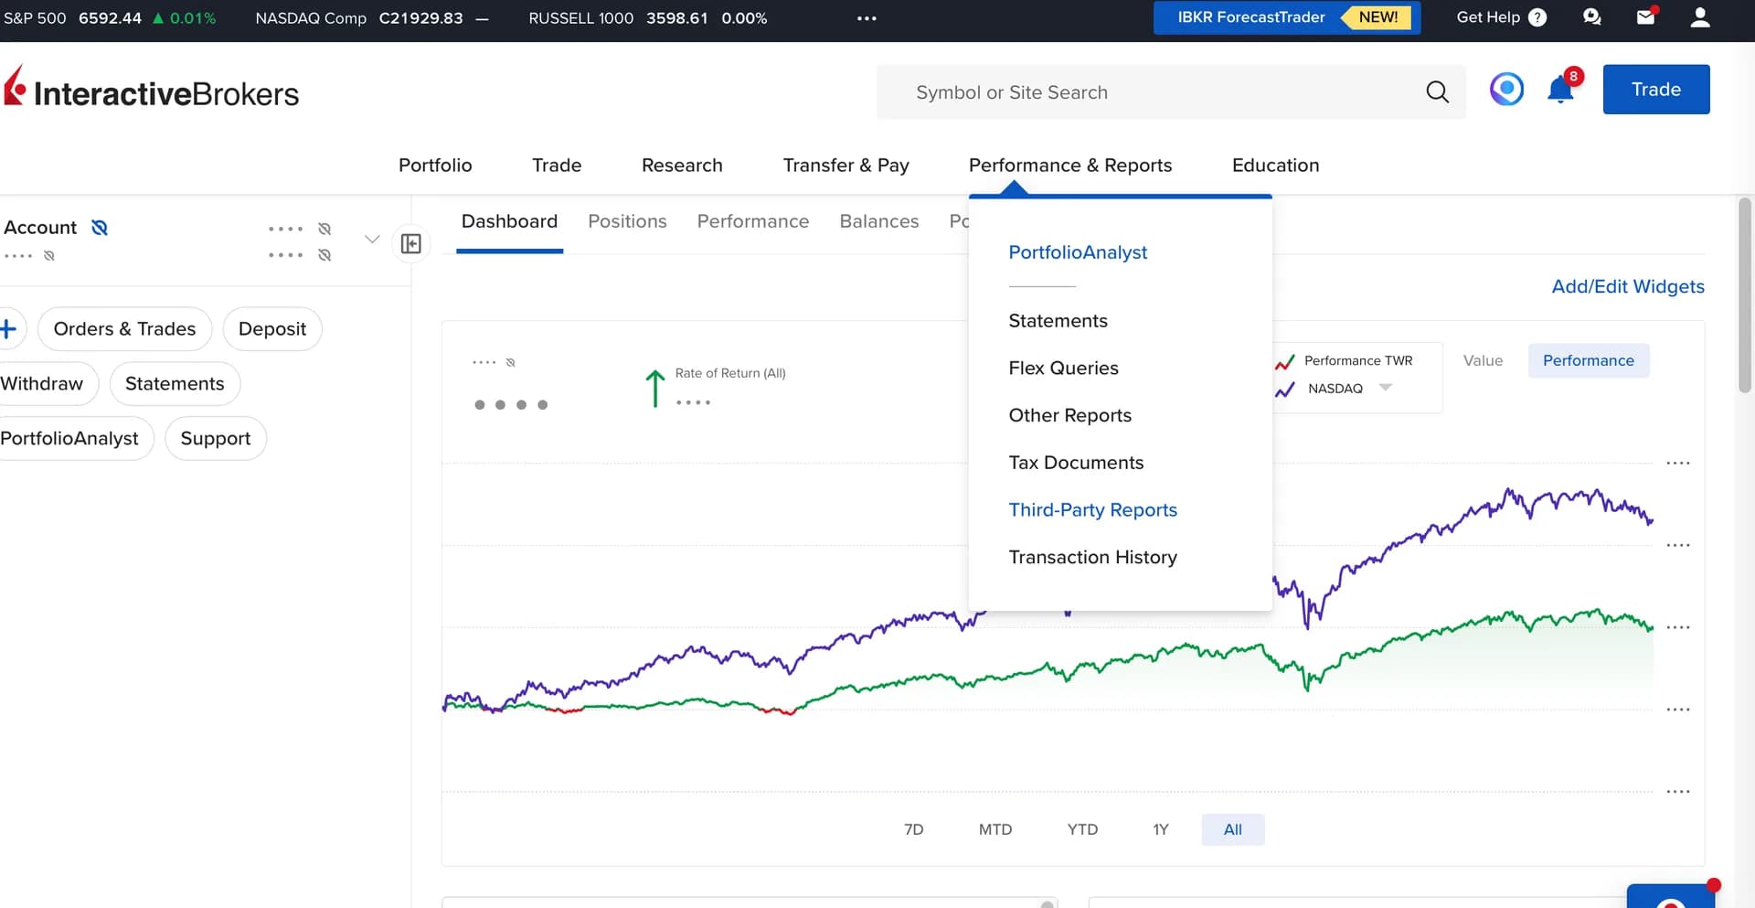Click the blue plus icon in the sidebar
1755x908 pixels.
9,328
